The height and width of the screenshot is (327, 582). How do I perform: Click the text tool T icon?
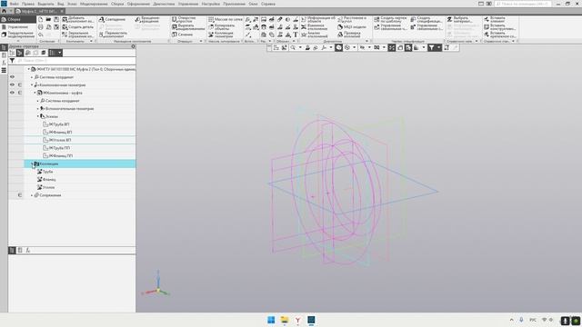296,35
